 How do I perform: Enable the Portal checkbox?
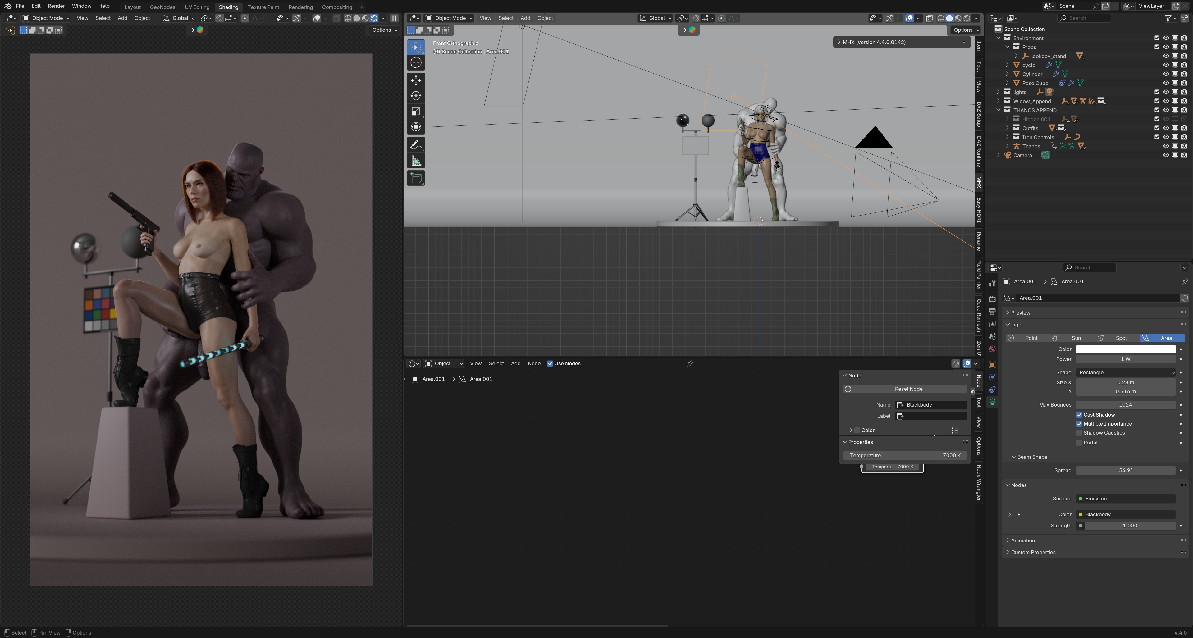pyautogui.click(x=1079, y=443)
